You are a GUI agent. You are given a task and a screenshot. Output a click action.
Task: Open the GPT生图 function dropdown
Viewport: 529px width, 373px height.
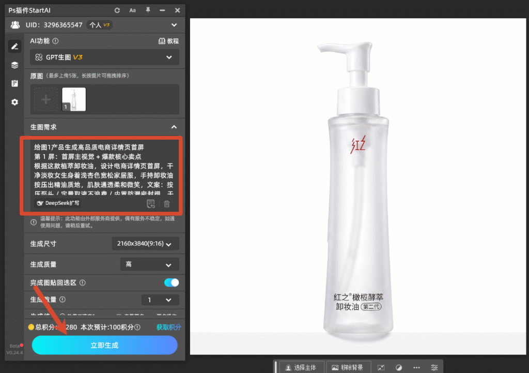coord(104,57)
